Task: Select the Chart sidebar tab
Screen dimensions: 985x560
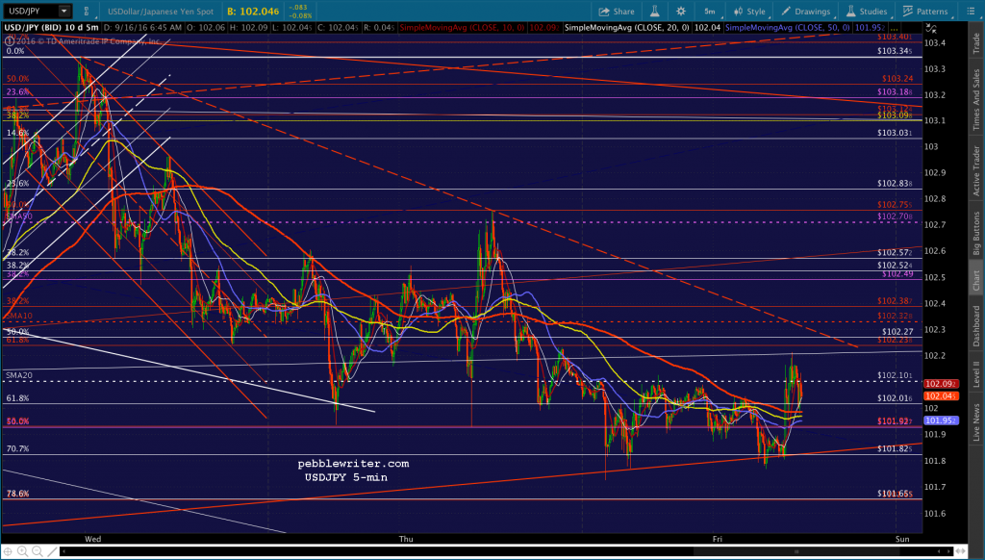Action: coord(976,280)
